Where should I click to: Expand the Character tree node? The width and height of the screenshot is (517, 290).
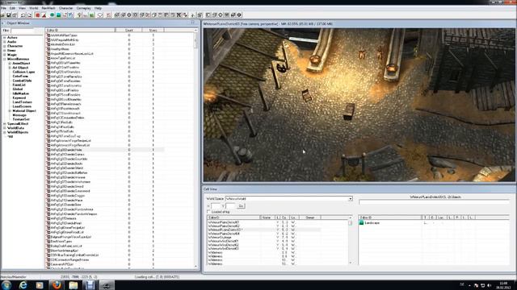tap(5, 46)
